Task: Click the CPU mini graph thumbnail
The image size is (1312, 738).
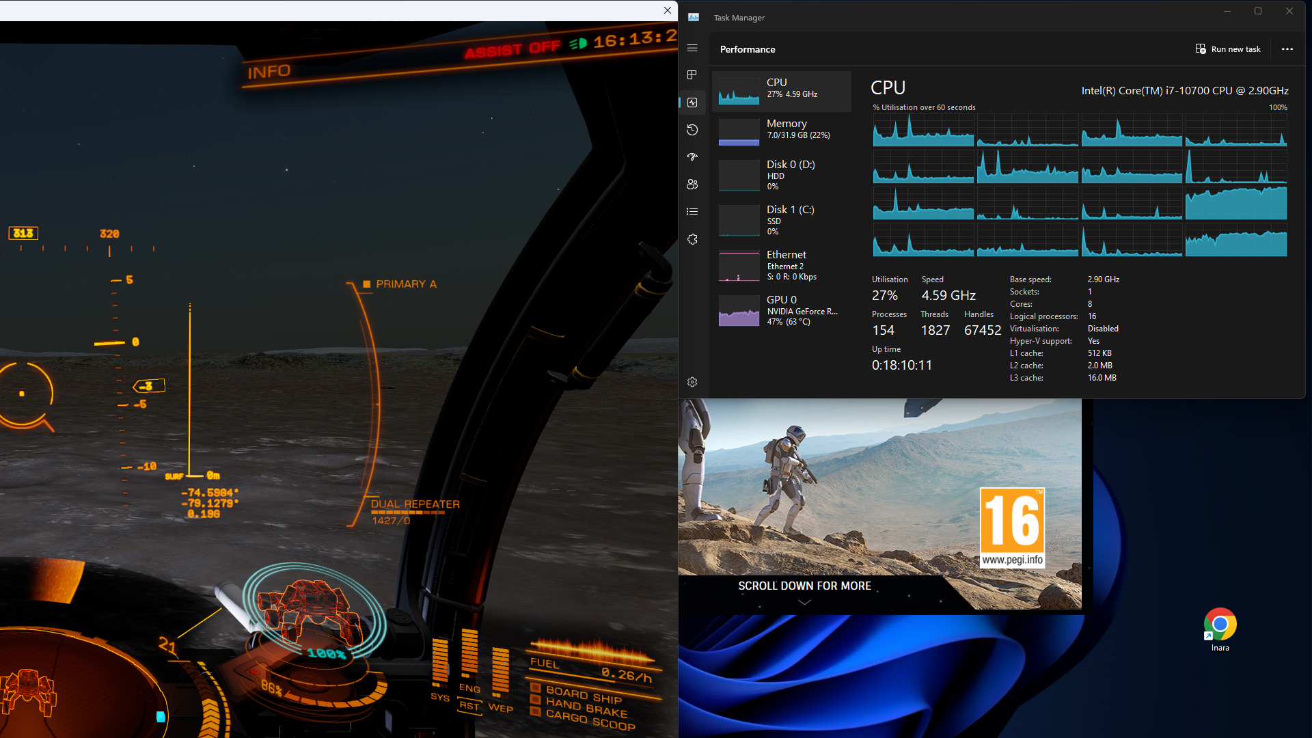Action: tap(739, 91)
